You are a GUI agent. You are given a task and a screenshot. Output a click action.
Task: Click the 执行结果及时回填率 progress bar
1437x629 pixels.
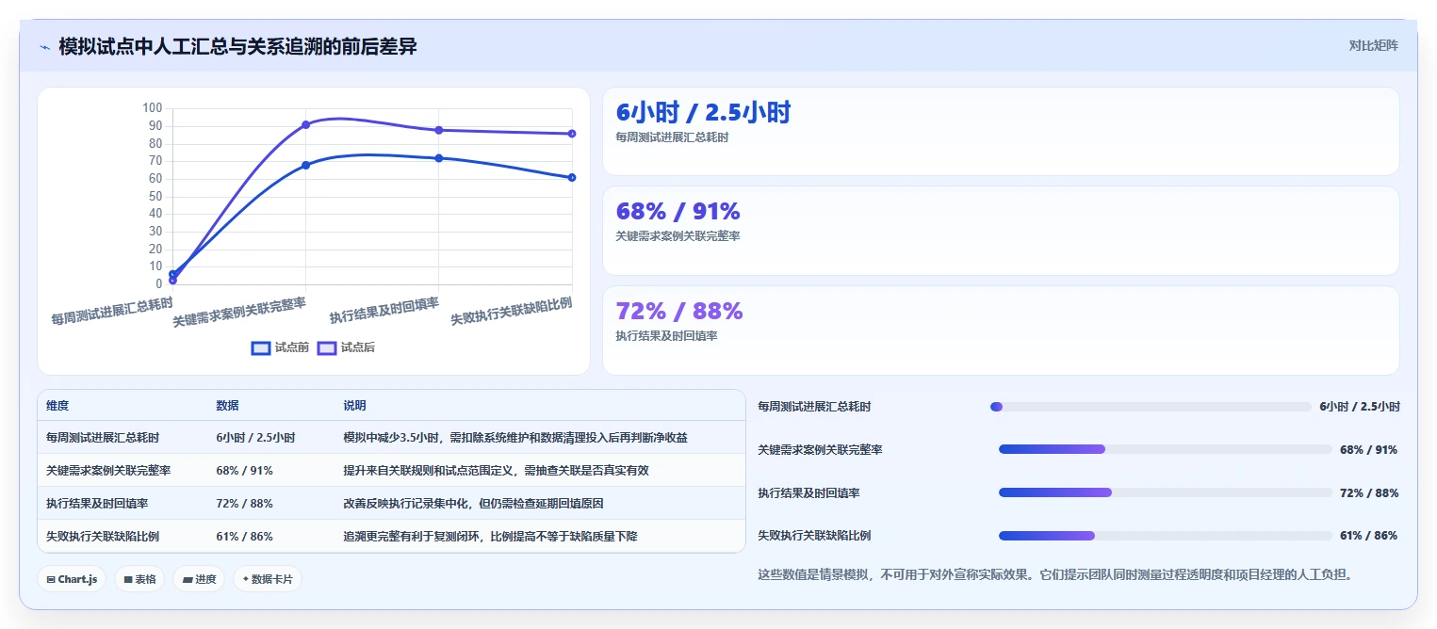coord(1166,492)
